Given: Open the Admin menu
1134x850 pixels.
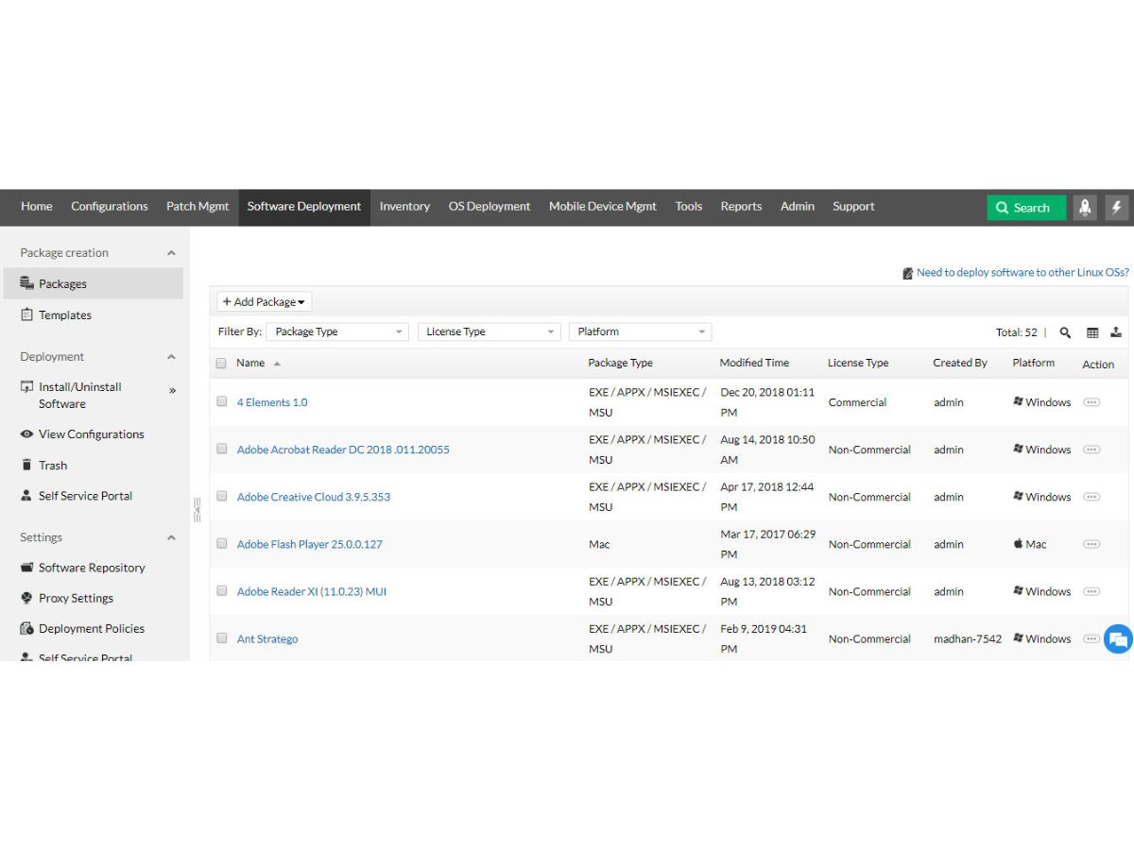Looking at the screenshot, I should (x=798, y=207).
